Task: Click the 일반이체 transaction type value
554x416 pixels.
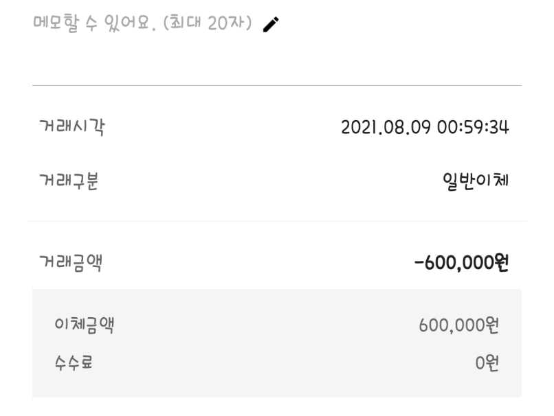Action: (x=476, y=182)
